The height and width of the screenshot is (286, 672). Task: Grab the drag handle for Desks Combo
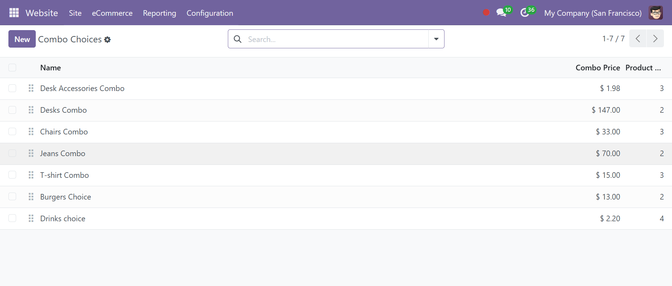coord(31,110)
